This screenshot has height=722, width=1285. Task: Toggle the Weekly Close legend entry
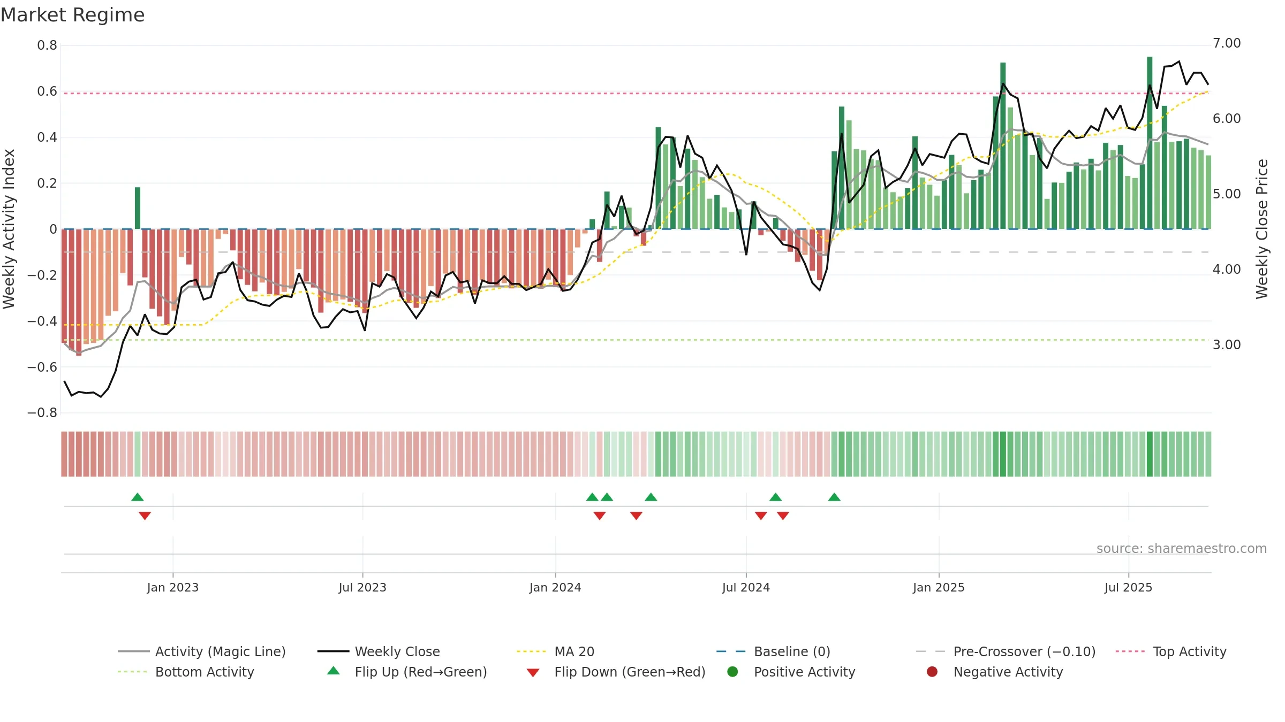click(x=379, y=651)
